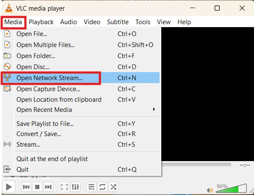Viewport: 254px width, 195px height.
Task: Select Open Location from clipboard
Action: pos(81,100)
